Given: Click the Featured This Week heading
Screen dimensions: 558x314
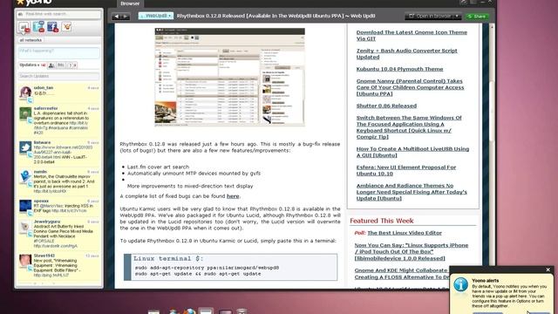Looking at the screenshot, I should [x=382, y=221].
